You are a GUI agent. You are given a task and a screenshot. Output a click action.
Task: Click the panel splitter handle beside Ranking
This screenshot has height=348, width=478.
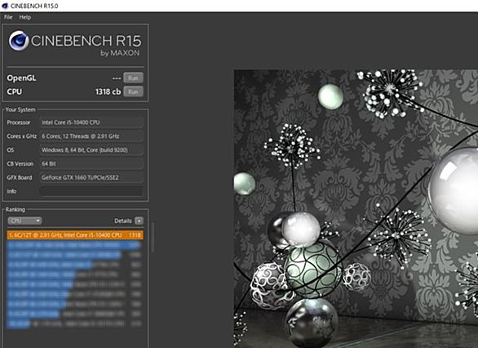point(153,237)
